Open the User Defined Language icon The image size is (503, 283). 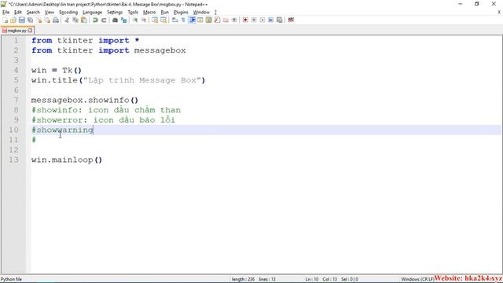pos(200,20)
